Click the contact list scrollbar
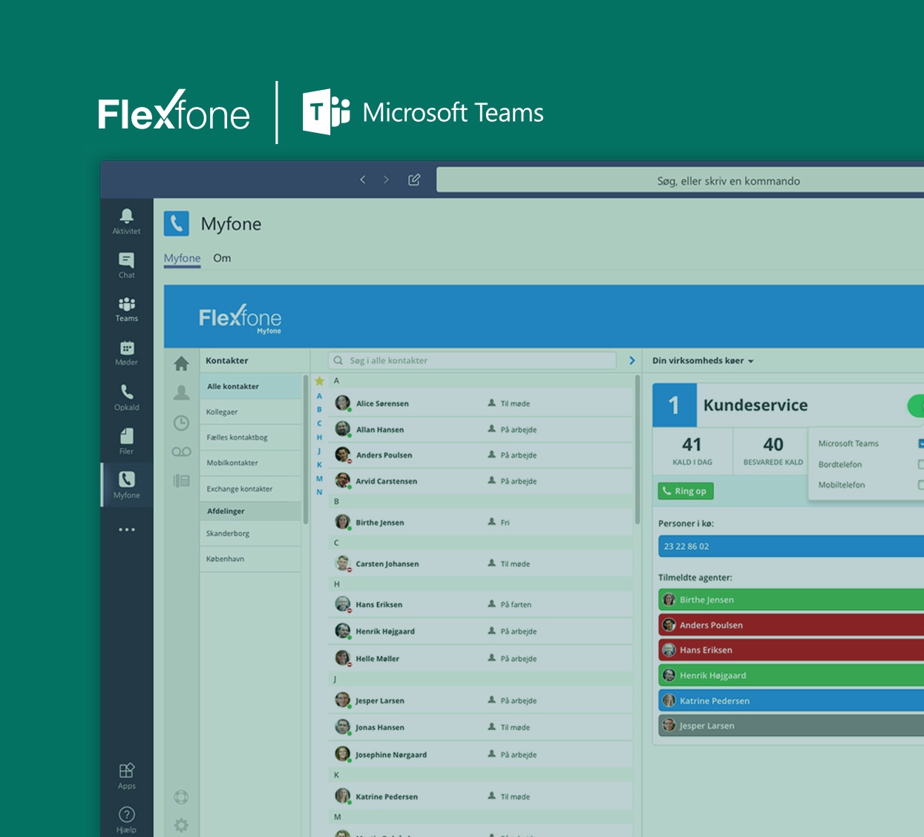Image resolution: width=924 pixels, height=837 pixels. click(x=638, y=449)
